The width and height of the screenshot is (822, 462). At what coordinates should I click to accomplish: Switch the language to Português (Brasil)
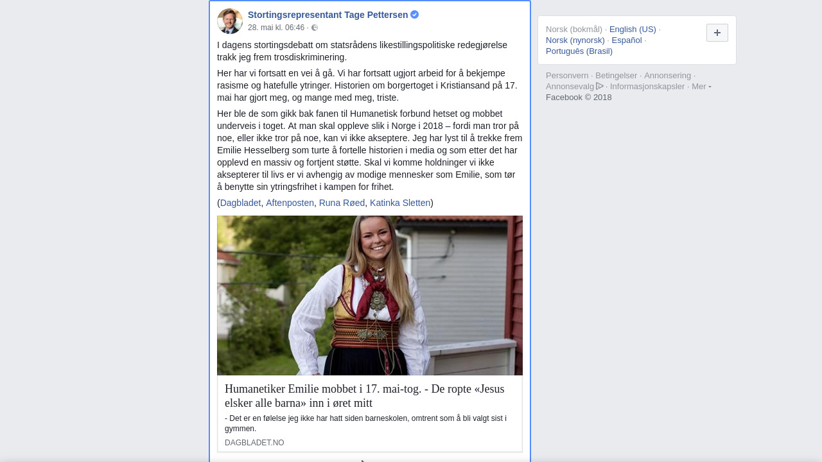click(579, 51)
